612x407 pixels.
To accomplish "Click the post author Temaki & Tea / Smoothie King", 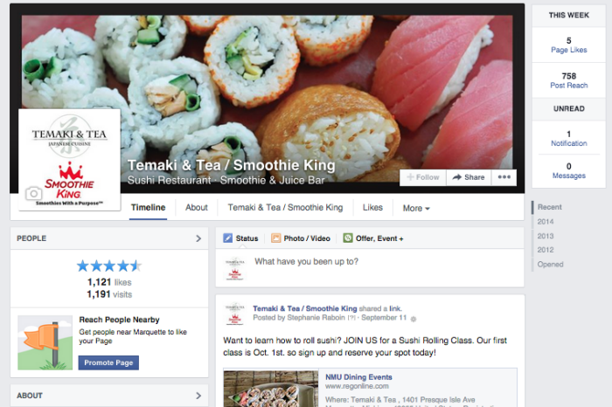I will click(305, 308).
